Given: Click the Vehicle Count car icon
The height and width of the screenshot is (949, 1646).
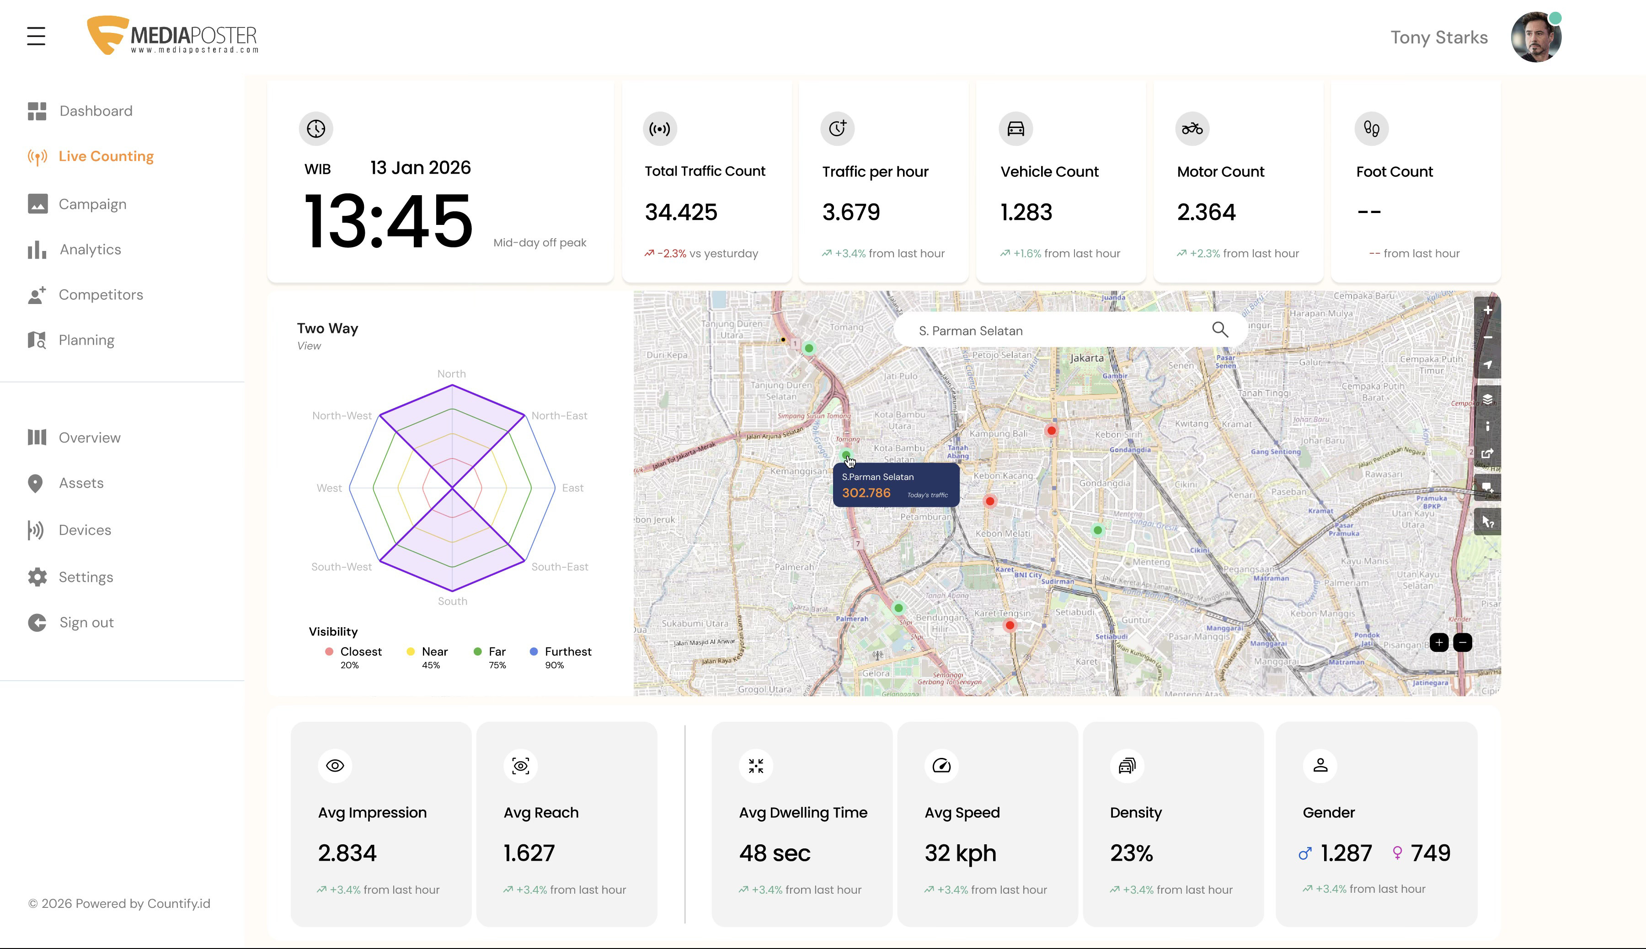Looking at the screenshot, I should tap(1015, 128).
